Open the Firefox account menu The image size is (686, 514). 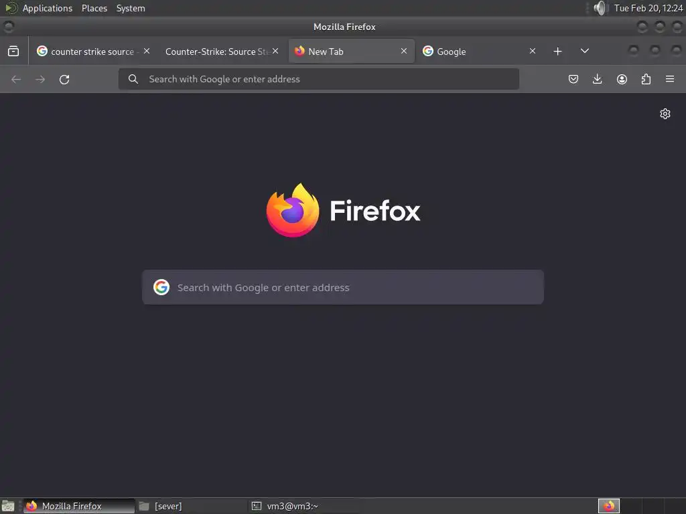coord(622,79)
